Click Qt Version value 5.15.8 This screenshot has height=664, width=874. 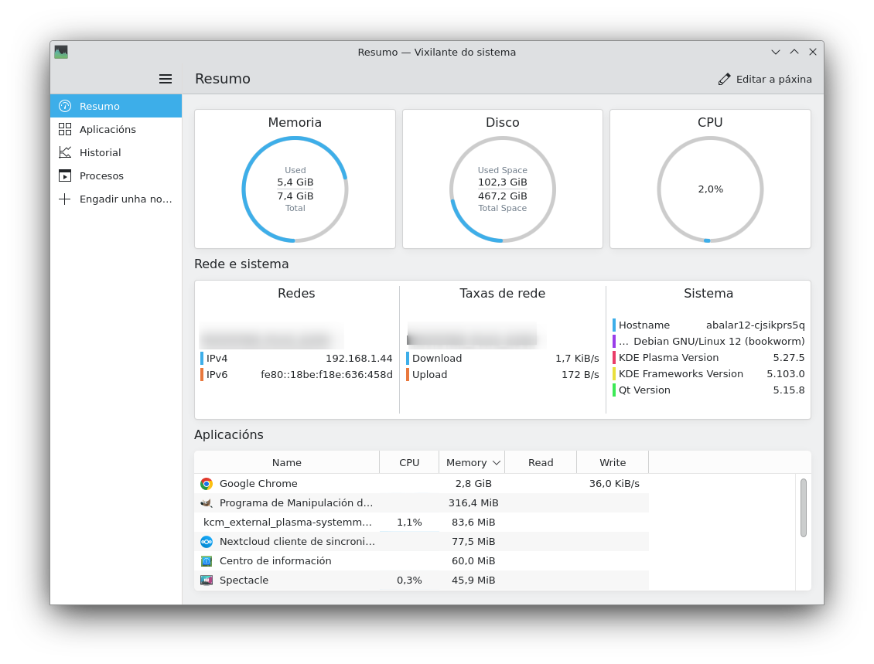pyautogui.click(x=789, y=390)
